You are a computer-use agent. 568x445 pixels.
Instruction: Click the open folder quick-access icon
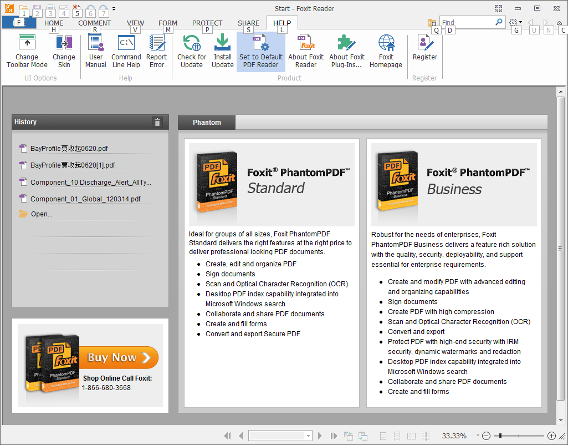click(x=23, y=9)
